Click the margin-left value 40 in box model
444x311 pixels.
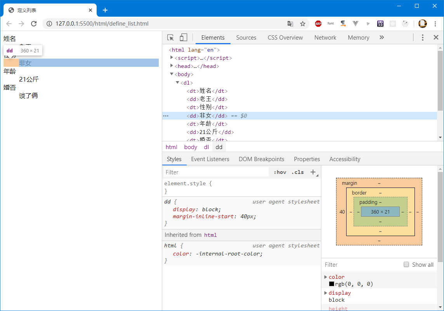click(342, 212)
